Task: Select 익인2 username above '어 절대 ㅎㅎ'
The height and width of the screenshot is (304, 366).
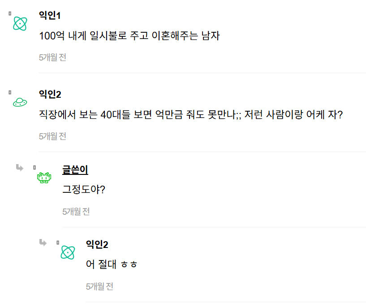Action: 97,245
